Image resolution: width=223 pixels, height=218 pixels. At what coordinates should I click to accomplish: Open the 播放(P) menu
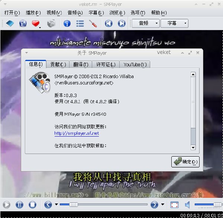(33, 13)
